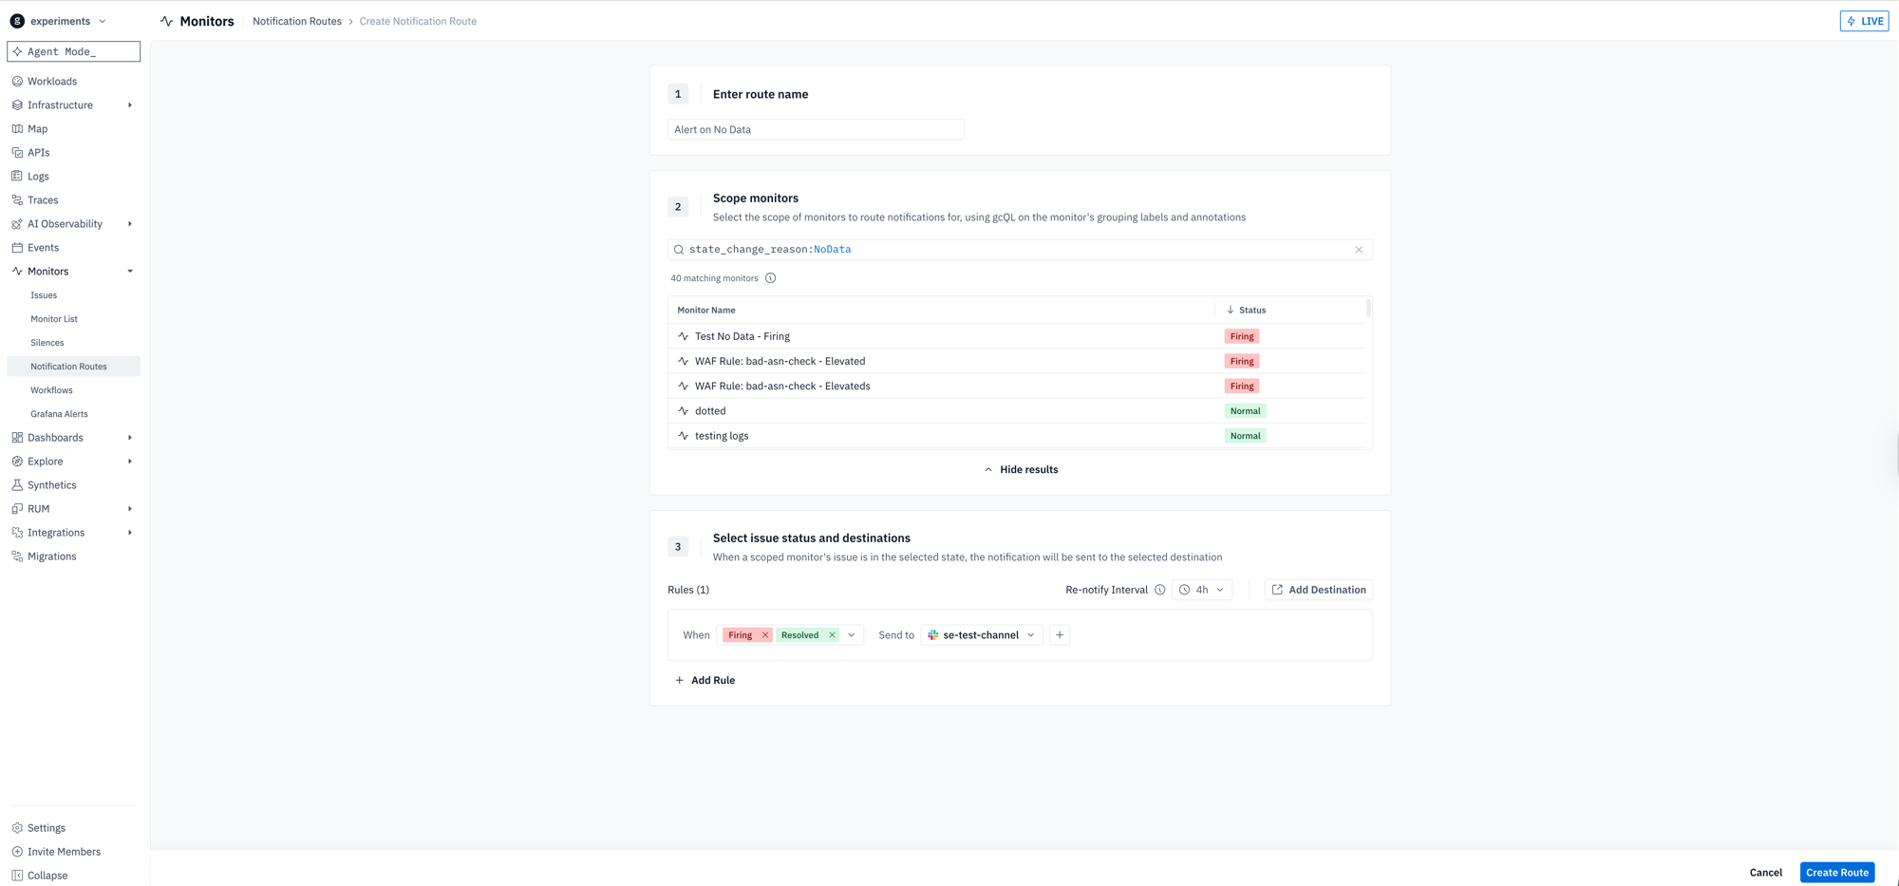
Task: Click the search magnifier icon in scope field
Action: (679, 250)
